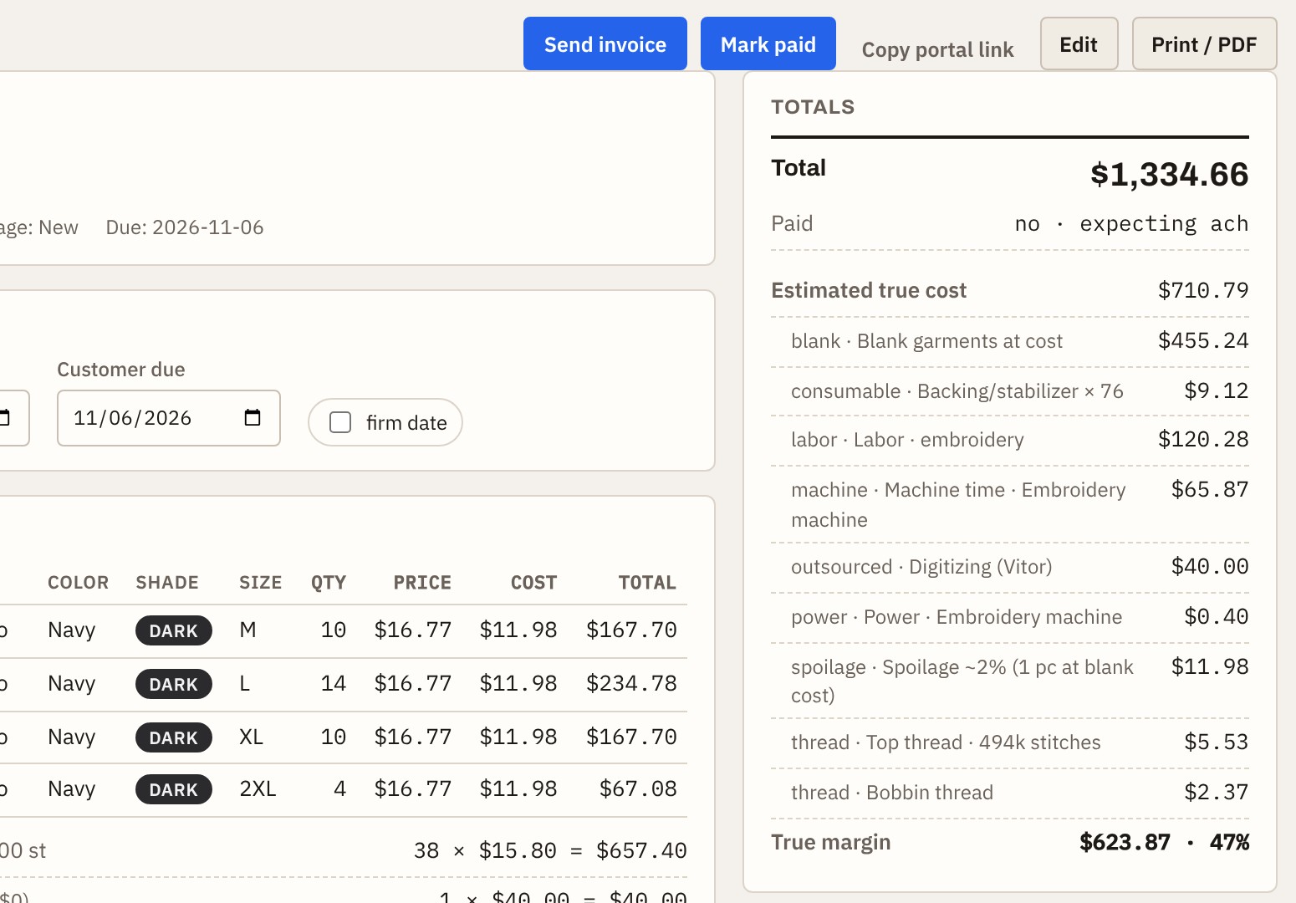This screenshot has width=1296, height=903.
Task: Toggle the firm date checkbox
Action: (x=340, y=422)
